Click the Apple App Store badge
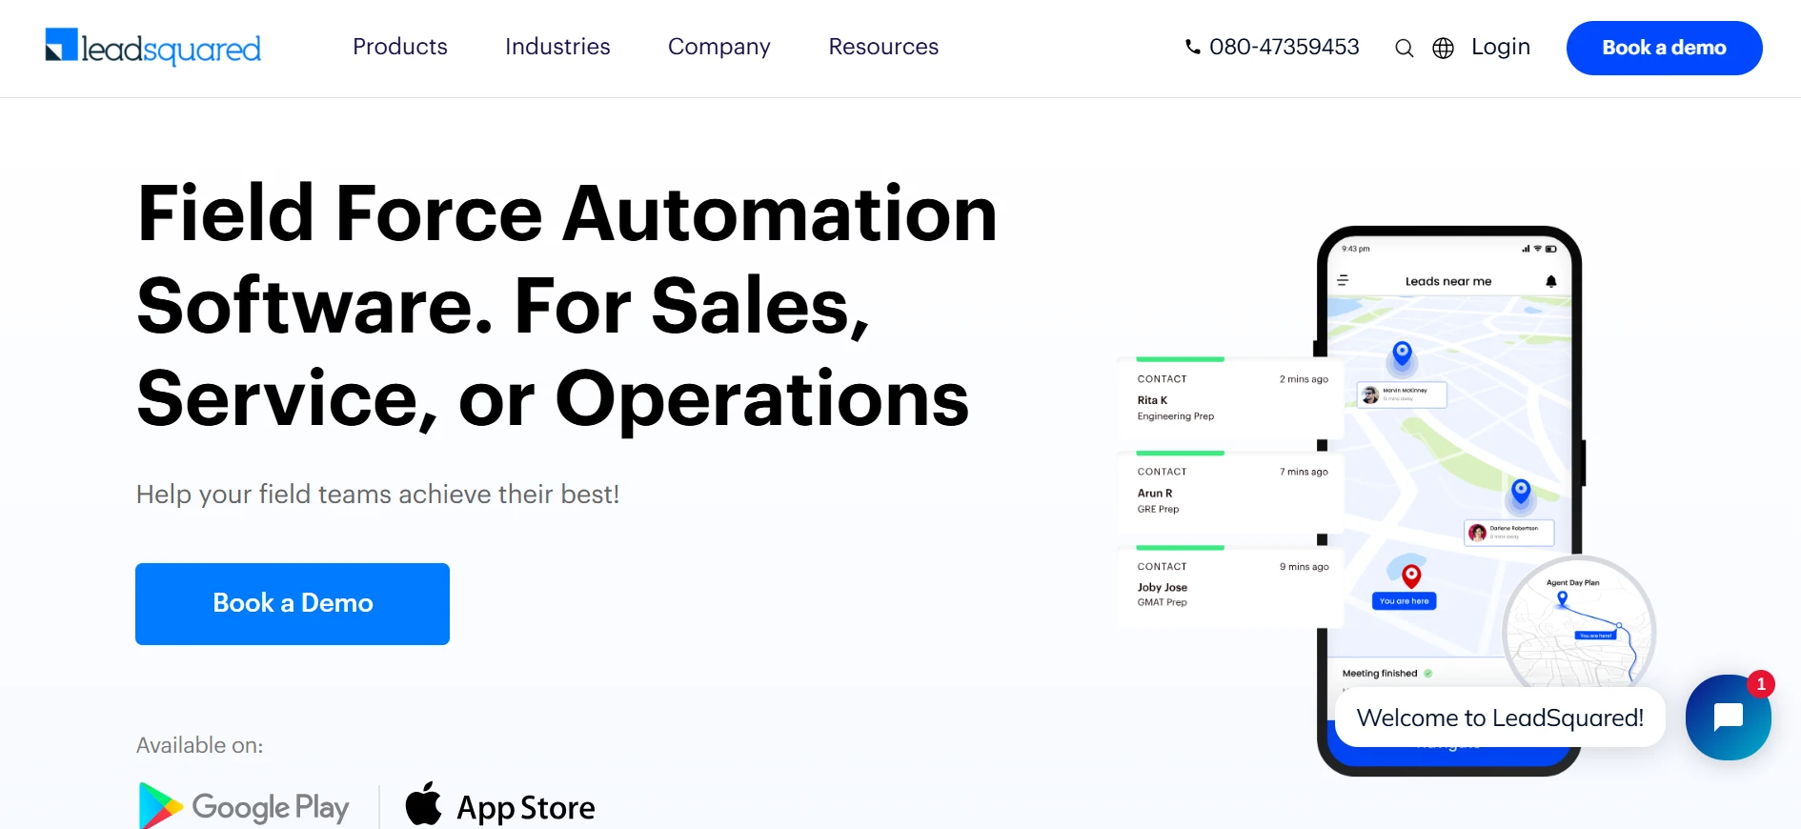The width and height of the screenshot is (1801, 829). coord(500,806)
